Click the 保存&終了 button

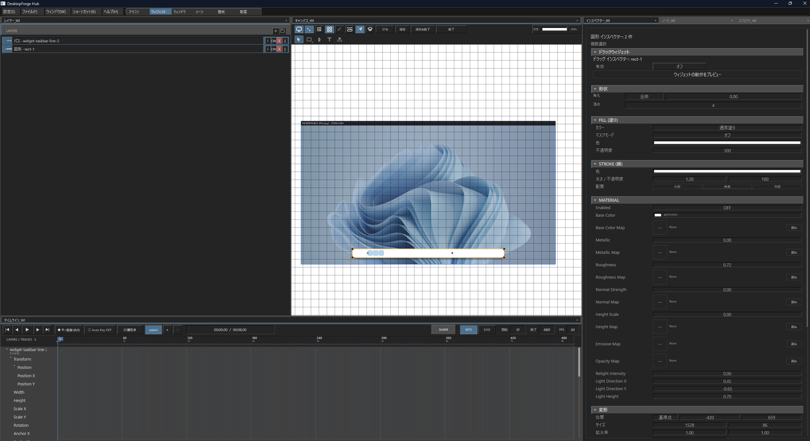pos(422,29)
